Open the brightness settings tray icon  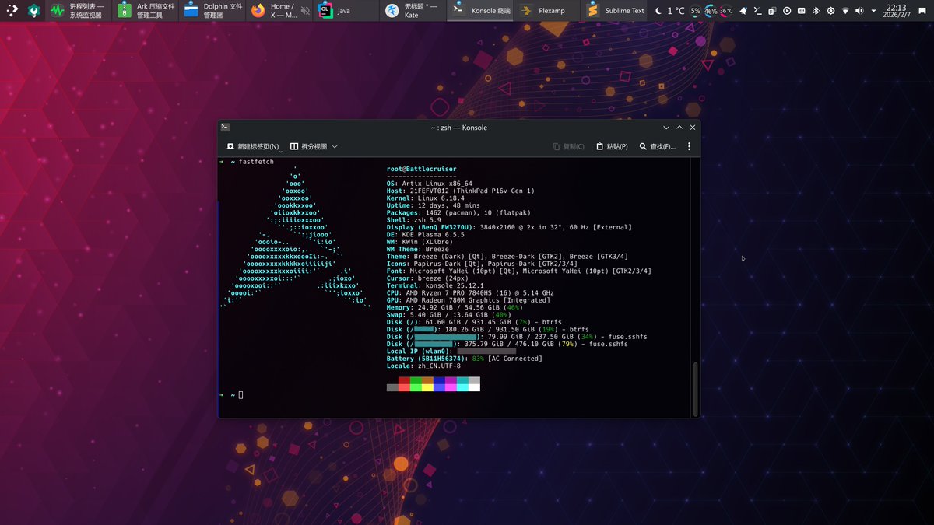pos(830,11)
